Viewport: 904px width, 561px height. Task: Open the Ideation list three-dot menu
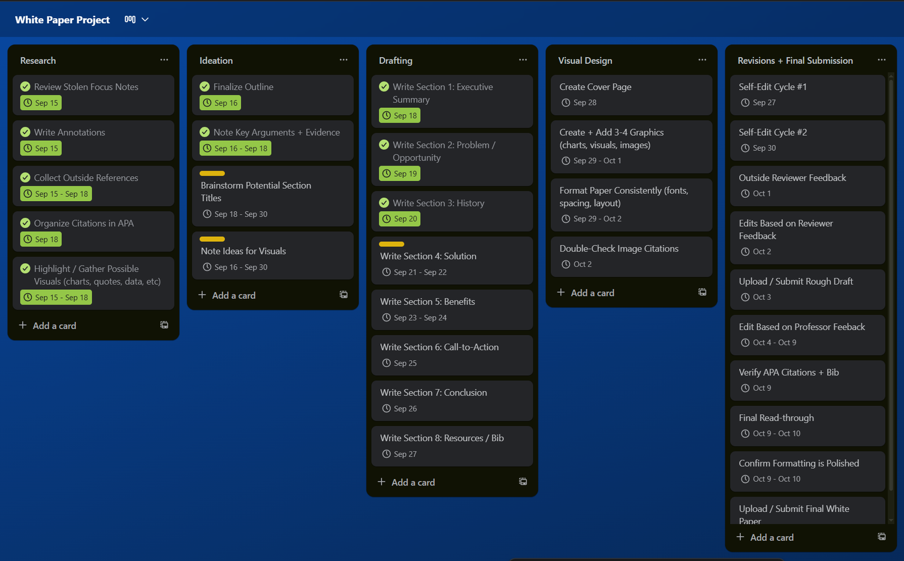(343, 60)
